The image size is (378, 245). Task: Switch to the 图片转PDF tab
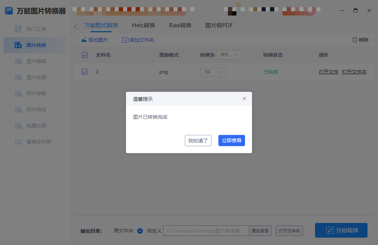[219, 25]
